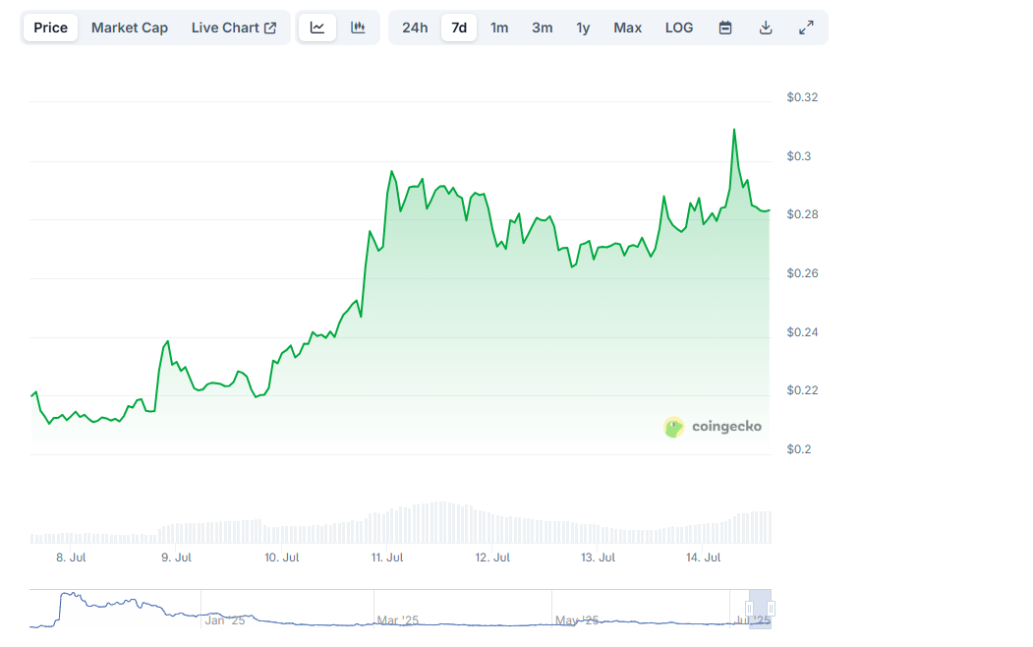Expand the chart to fullscreen
Viewport: 1033px width, 647px height.
pyautogui.click(x=806, y=27)
